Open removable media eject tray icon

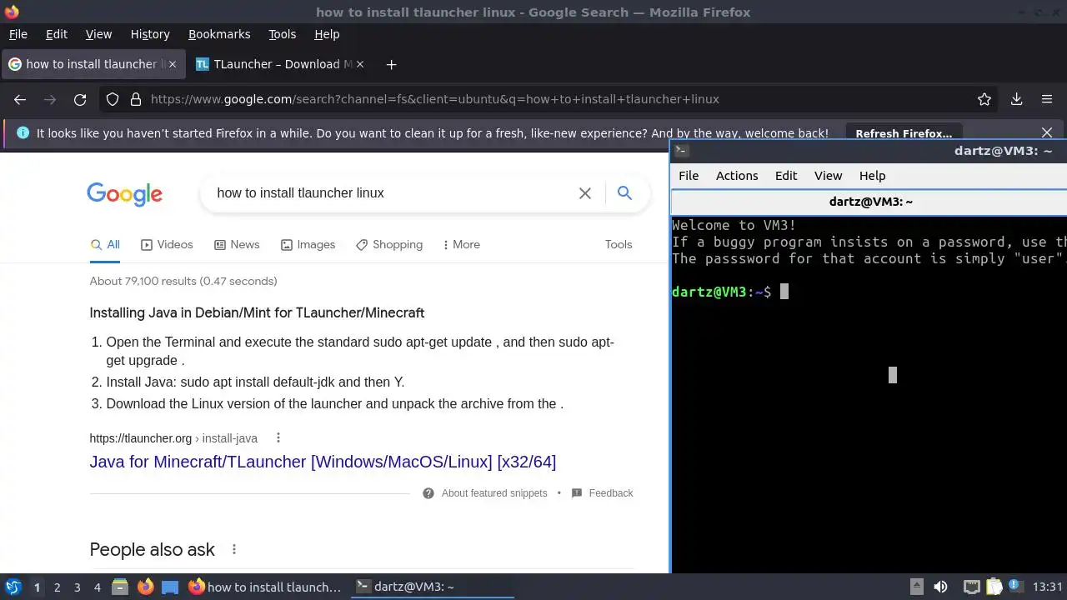point(916,587)
